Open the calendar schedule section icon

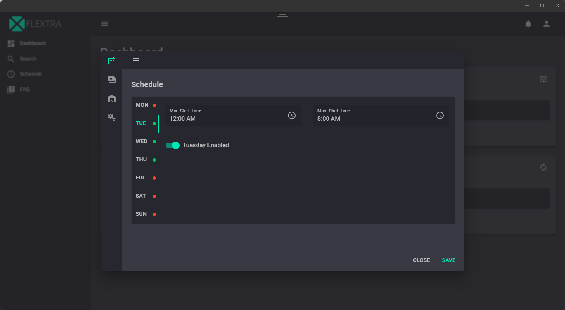112,61
